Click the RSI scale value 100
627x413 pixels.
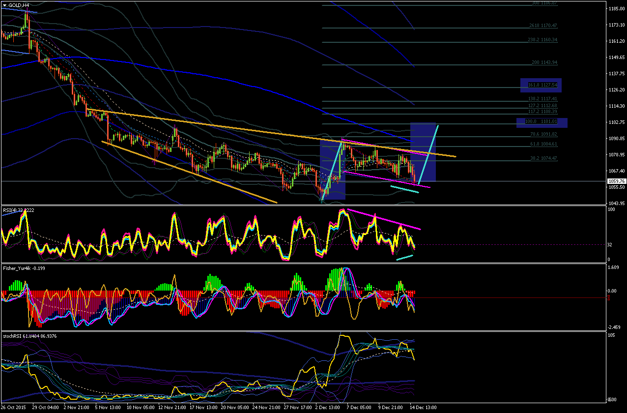pyautogui.click(x=612, y=209)
